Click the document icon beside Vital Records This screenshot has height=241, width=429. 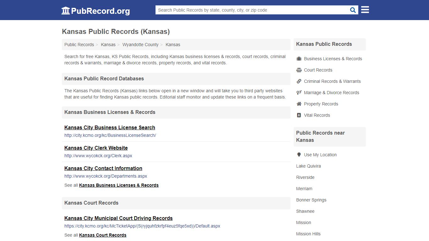pyautogui.click(x=299, y=115)
